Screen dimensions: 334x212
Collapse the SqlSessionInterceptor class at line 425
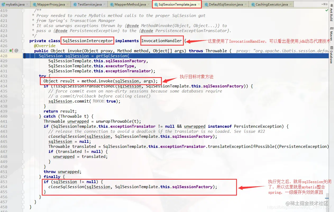click(23, 41)
